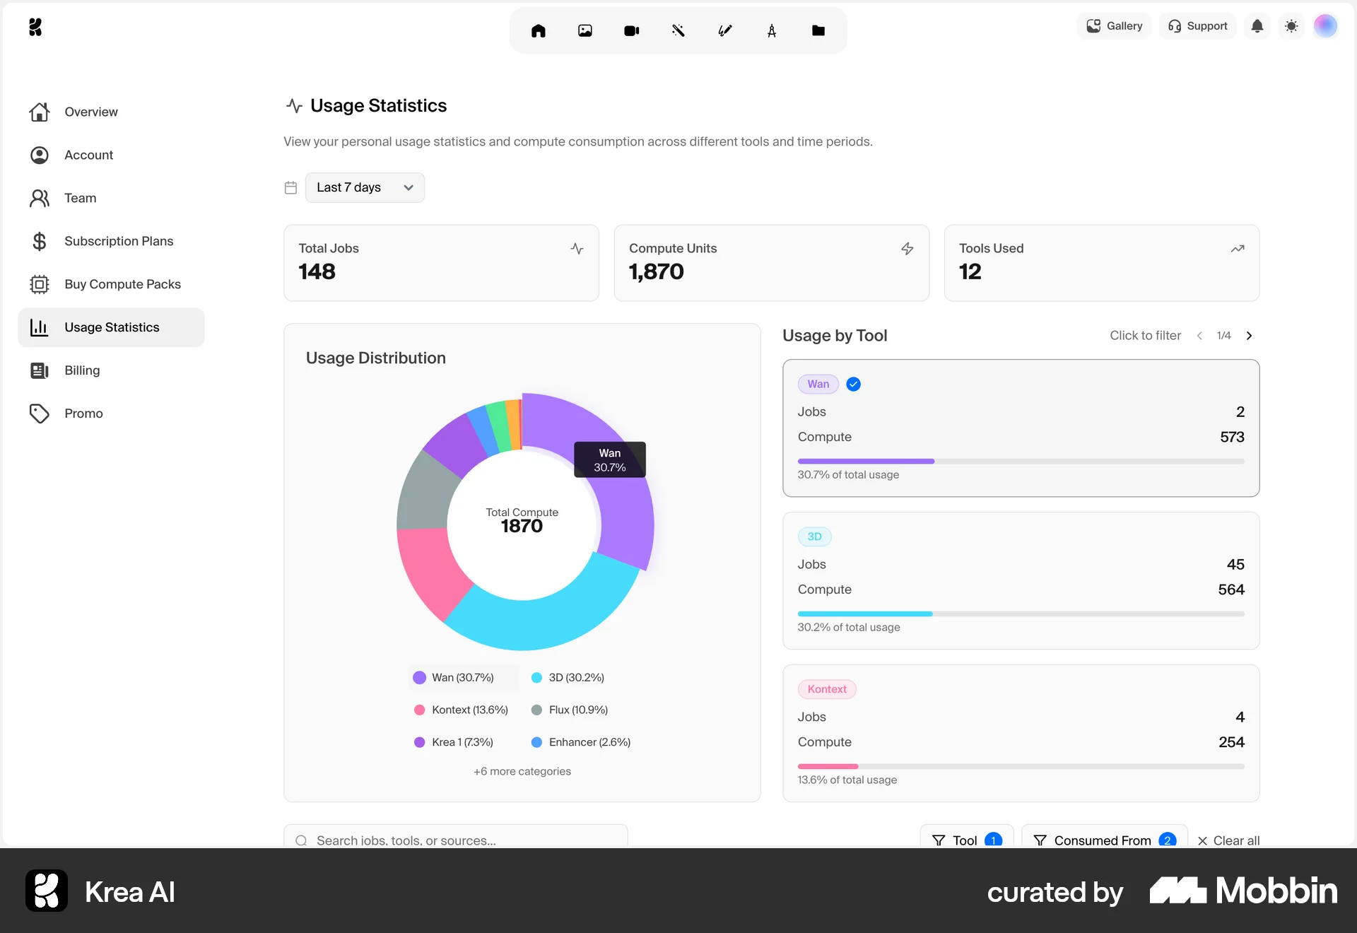Image resolution: width=1357 pixels, height=933 pixels.
Task: Focus the Search jobs, tools, or sources field
Action: click(456, 839)
